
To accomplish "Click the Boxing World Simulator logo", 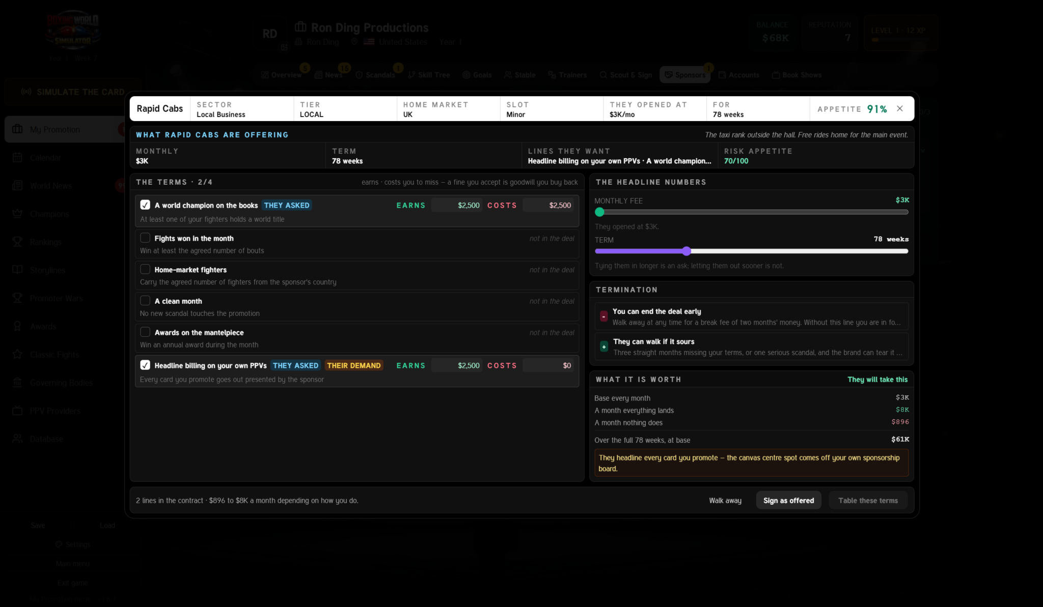I will point(73,30).
